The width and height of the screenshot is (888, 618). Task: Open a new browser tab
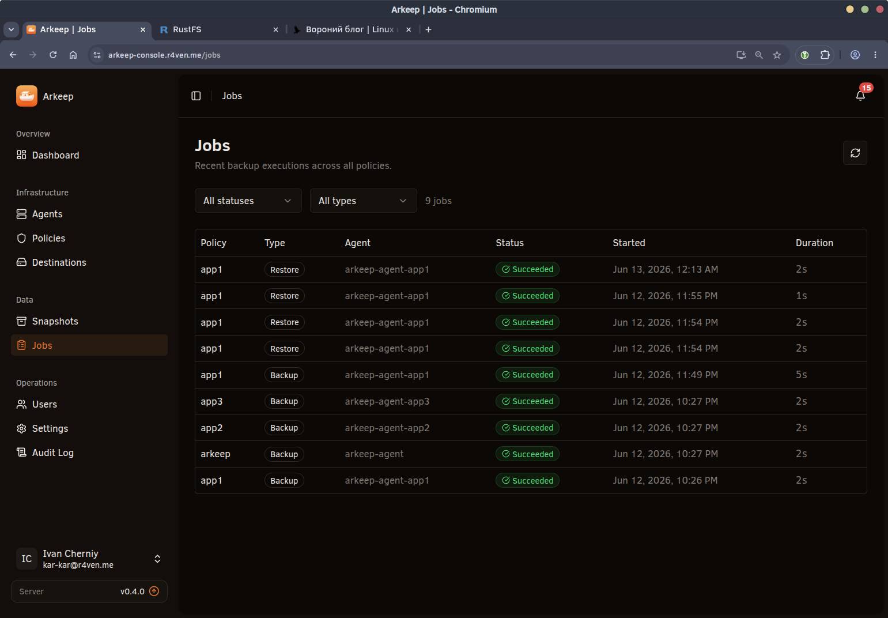pos(428,29)
